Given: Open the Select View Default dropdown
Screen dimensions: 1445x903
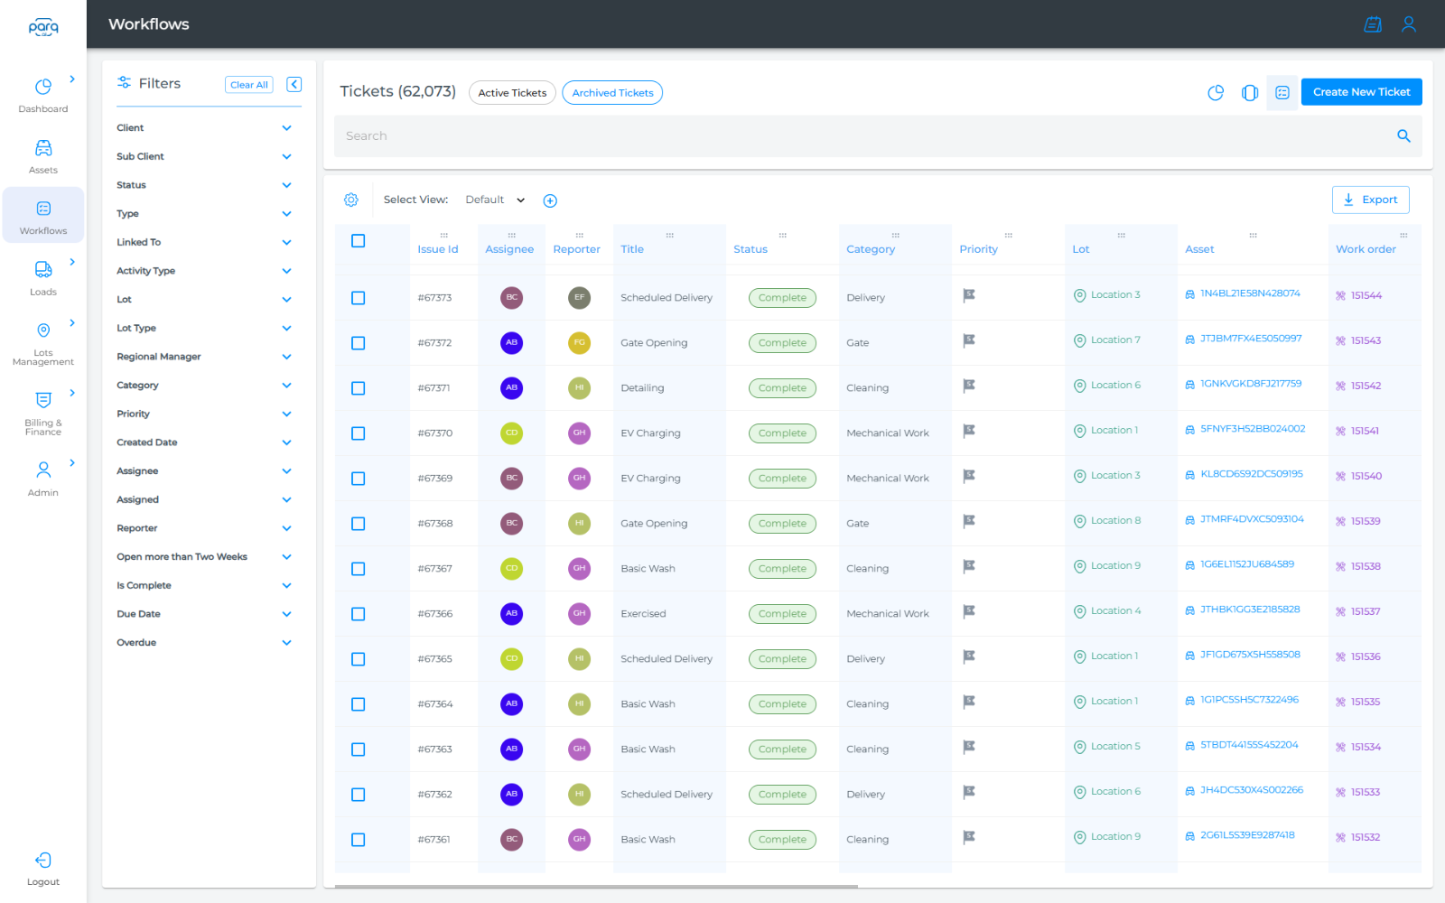Looking at the screenshot, I should coord(495,200).
